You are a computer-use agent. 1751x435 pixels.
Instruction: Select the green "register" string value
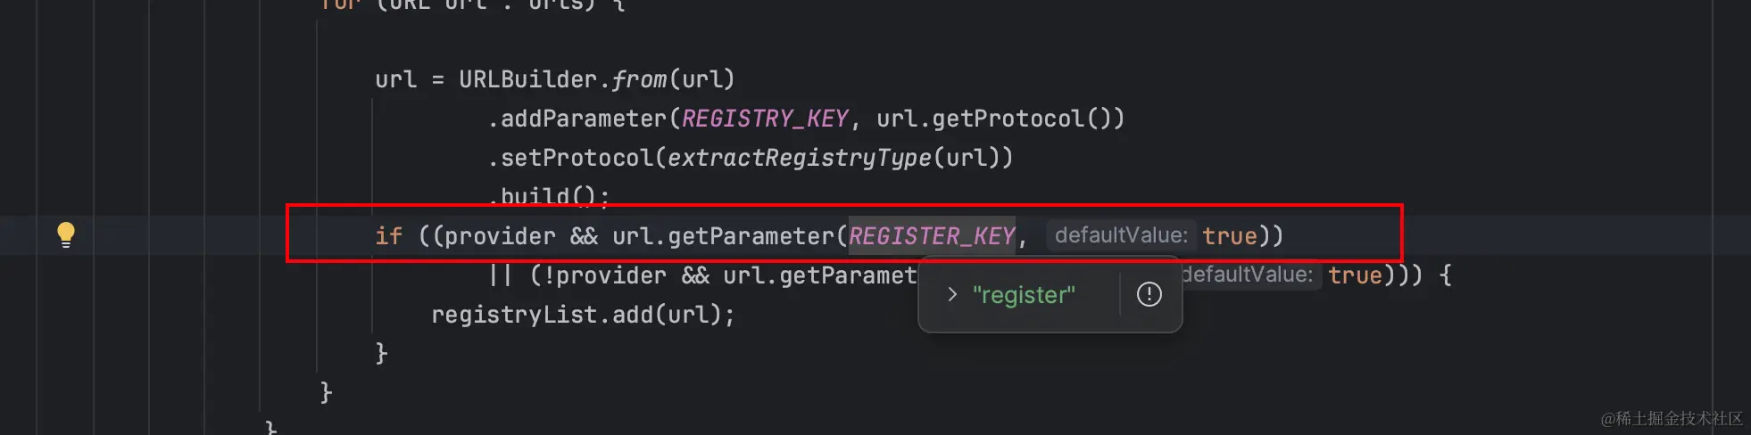pos(1024,295)
